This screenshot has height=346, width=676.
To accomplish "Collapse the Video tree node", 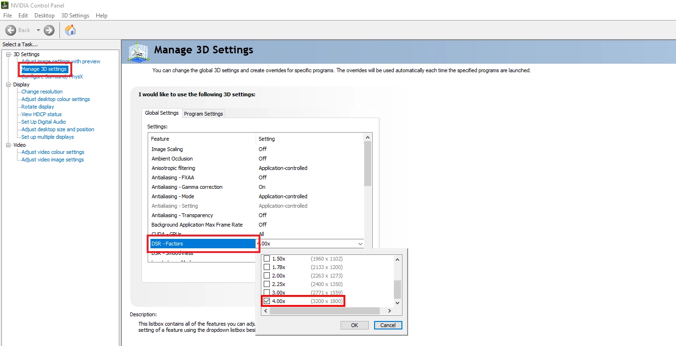I will [8, 145].
